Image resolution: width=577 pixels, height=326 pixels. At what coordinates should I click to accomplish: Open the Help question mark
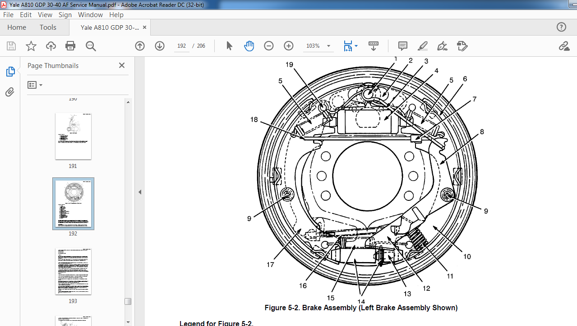[561, 27]
